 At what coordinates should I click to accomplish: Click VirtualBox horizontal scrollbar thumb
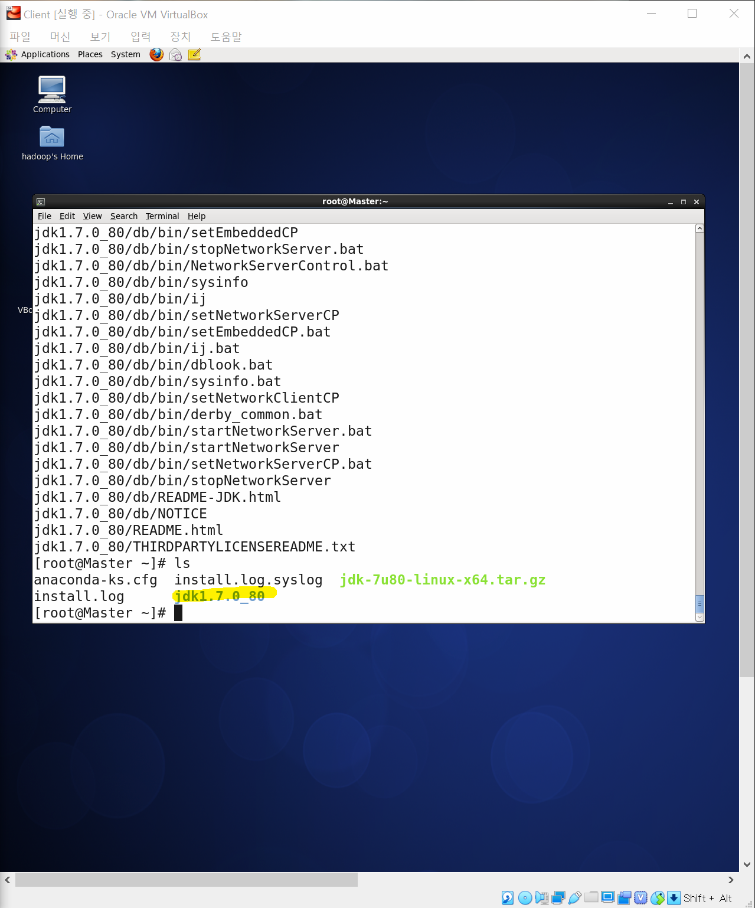tap(187, 880)
